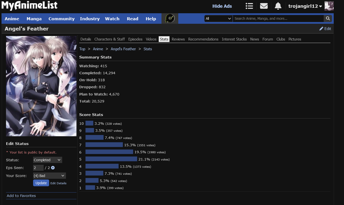Switch to the Details tab
344x205 pixels.
click(86, 39)
